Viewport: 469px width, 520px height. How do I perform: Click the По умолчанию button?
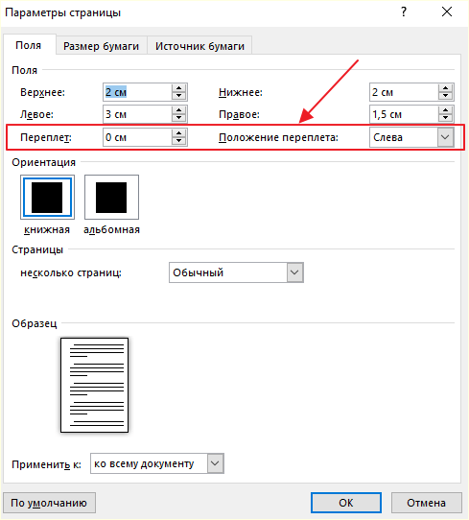(49, 503)
